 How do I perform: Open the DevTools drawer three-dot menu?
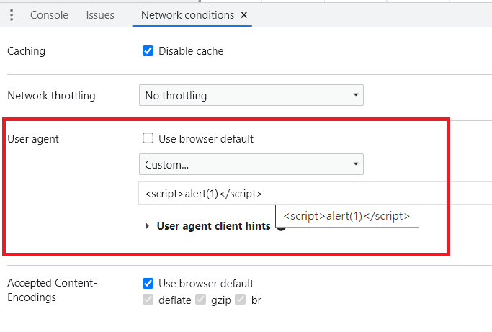(13, 15)
